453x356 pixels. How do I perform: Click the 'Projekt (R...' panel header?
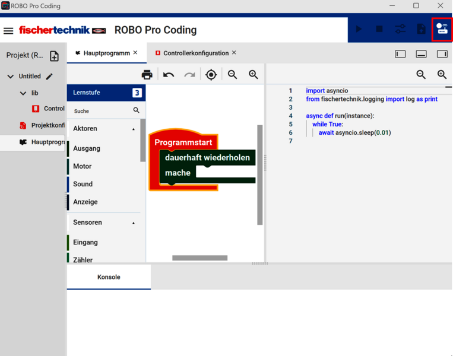(24, 55)
